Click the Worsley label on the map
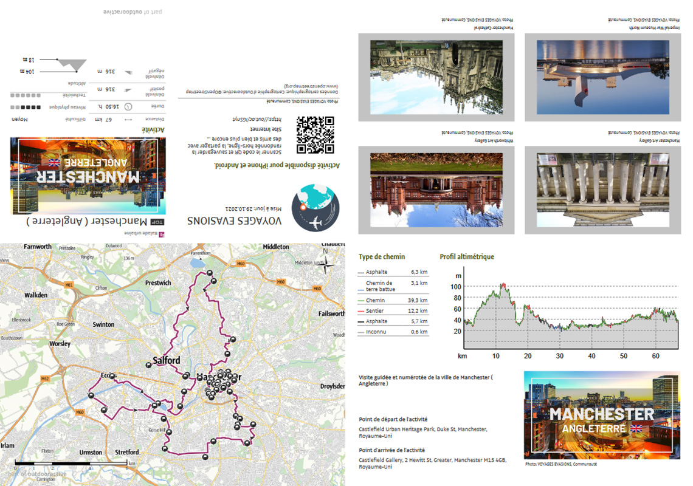This screenshot has width=693, height=486. click(x=60, y=344)
